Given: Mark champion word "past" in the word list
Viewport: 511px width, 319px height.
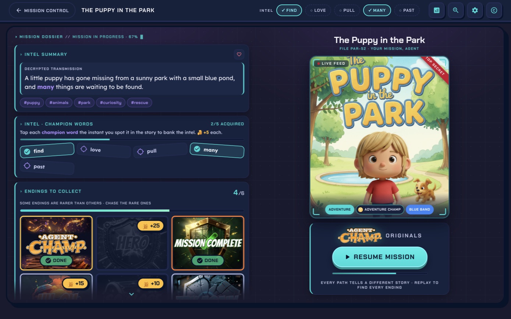Looking at the screenshot, I should 47,166.
